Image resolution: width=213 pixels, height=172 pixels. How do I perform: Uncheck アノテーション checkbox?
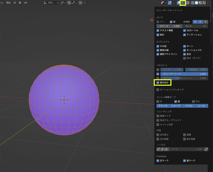pyautogui.click(x=185, y=35)
